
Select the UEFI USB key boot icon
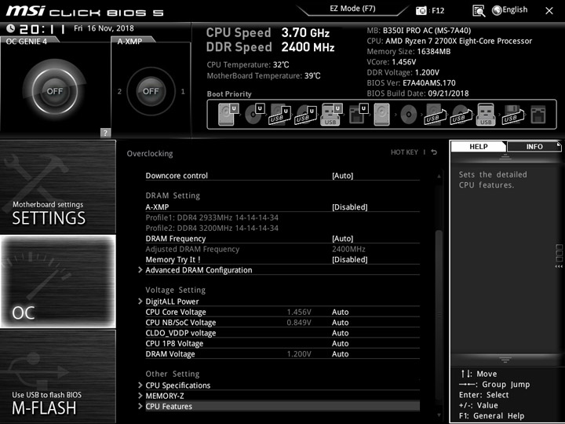(x=331, y=115)
